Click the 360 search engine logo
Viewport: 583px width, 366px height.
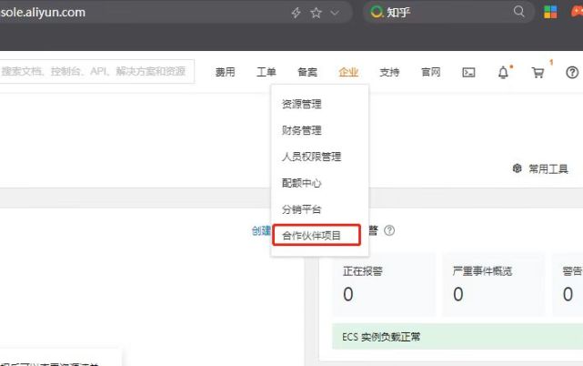pos(377,12)
